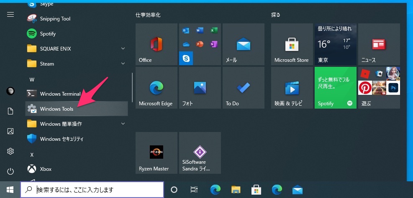Open Settings gear in Start sidebar

[10, 151]
